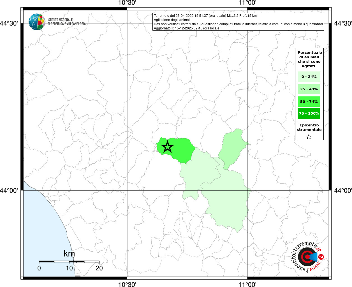Click the 'Epicentro strumentale' legend label

[309, 127]
